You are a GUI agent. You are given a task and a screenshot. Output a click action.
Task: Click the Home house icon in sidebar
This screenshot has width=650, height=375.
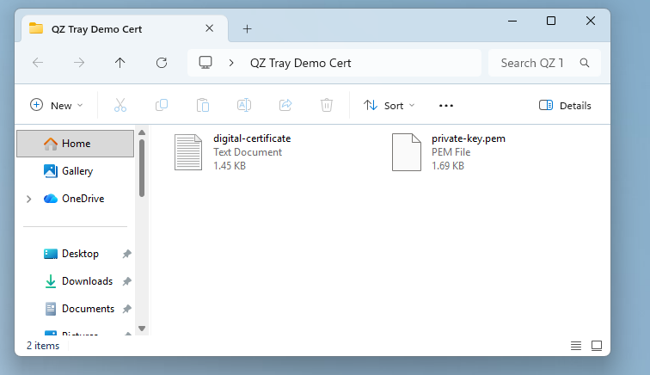click(x=51, y=144)
